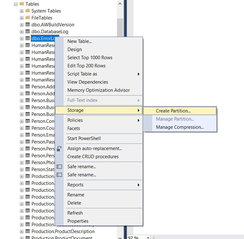
Task: Select Assign auto-replacement... entry
Action: click(99, 148)
